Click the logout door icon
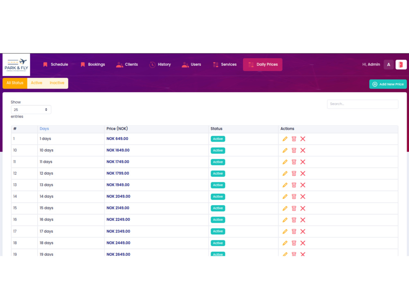 (401, 64)
